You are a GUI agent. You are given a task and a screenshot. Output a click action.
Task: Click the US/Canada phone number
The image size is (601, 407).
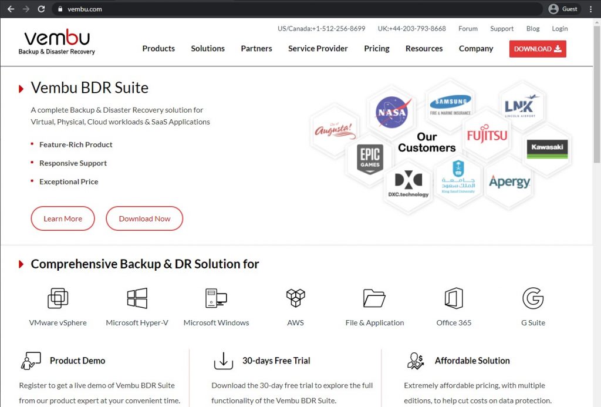[x=321, y=28]
